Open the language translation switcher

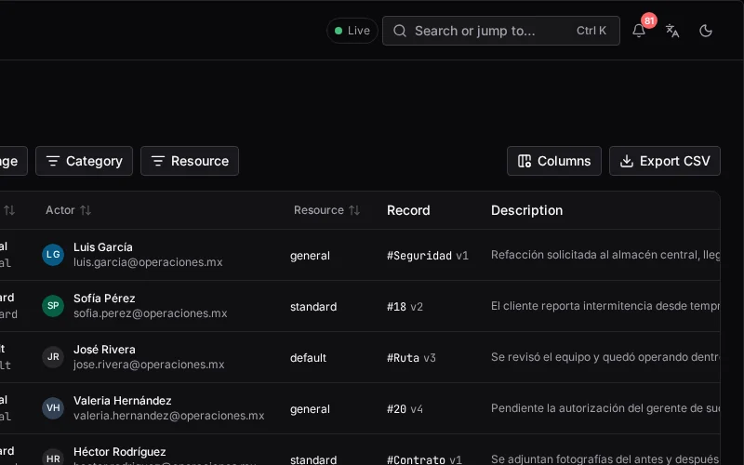pyautogui.click(x=672, y=31)
